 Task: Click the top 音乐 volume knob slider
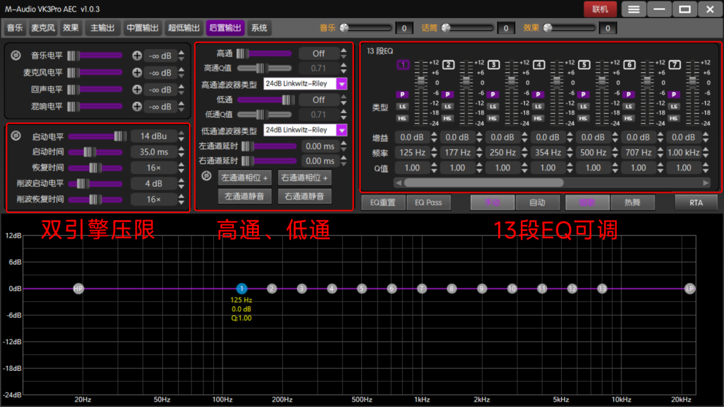pyautogui.click(x=366, y=28)
